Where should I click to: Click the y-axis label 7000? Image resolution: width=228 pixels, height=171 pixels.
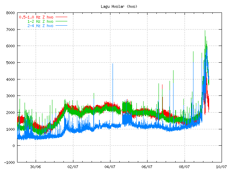[x=10, y=30]
